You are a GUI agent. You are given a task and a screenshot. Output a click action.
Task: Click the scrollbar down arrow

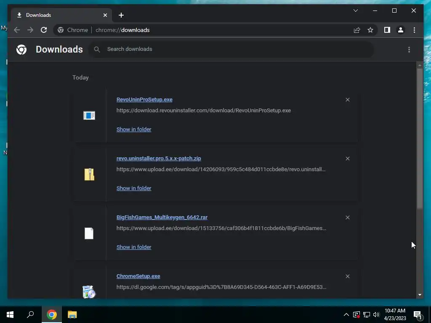420,295
